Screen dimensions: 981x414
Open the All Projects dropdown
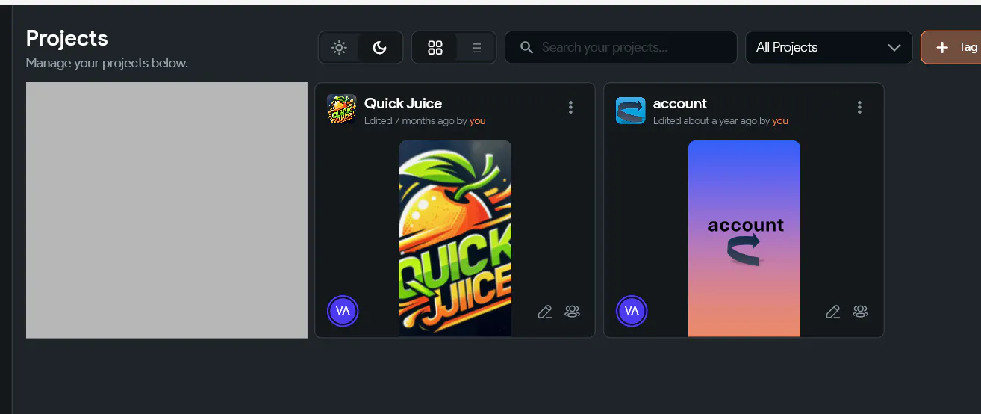point(829,47)
